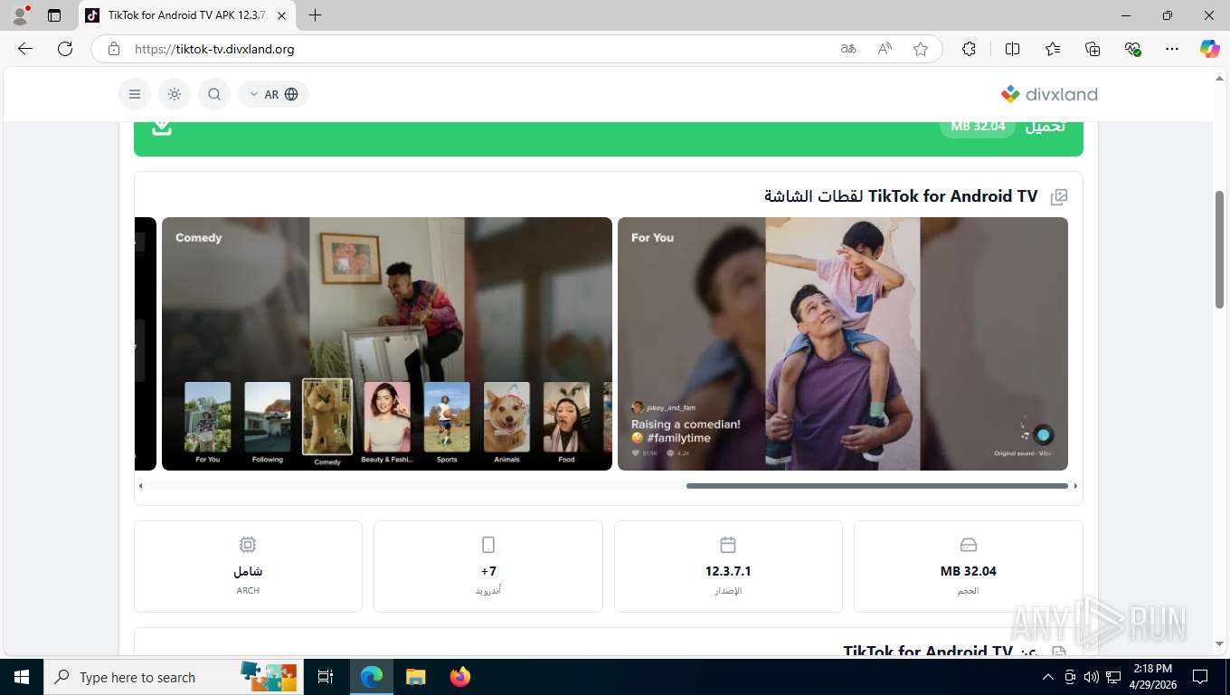Open the notifications action center
Screen dimensions: 1230x695
(x=1200, y=677)
